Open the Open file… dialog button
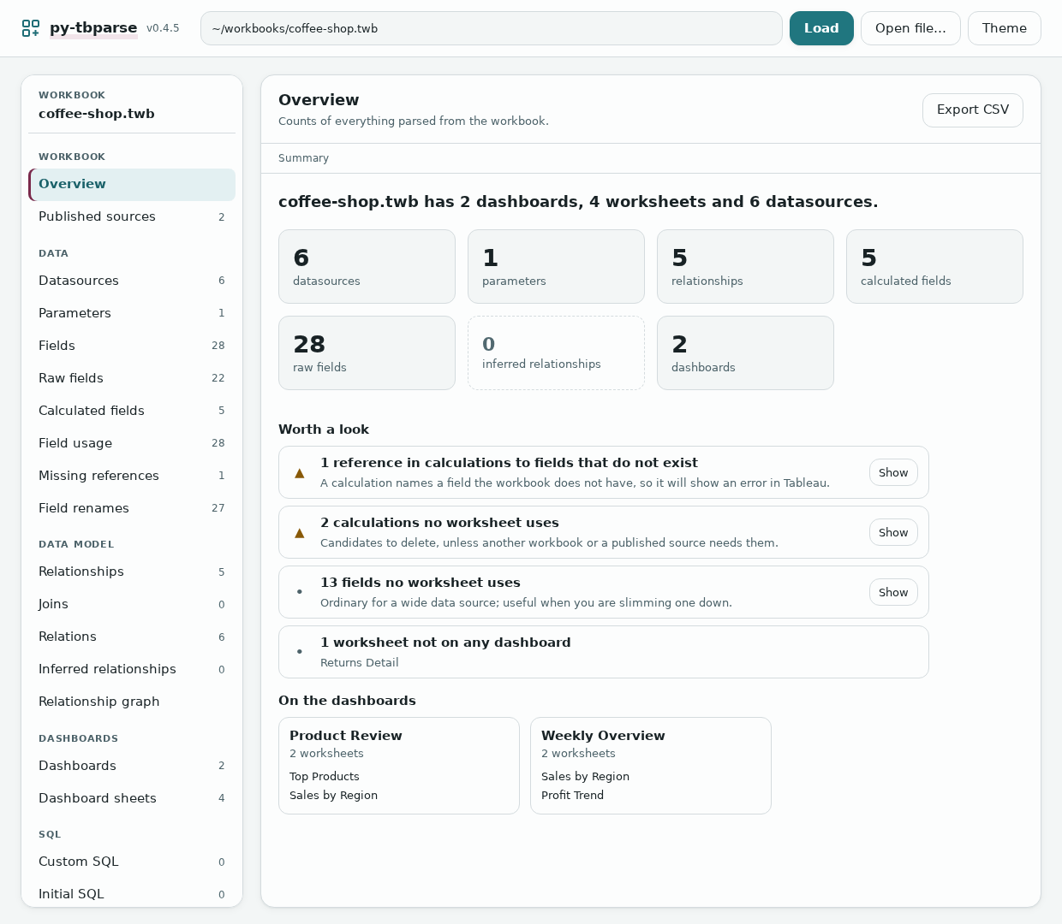This screenshot has width=1062, height=924. click(910, 28)
